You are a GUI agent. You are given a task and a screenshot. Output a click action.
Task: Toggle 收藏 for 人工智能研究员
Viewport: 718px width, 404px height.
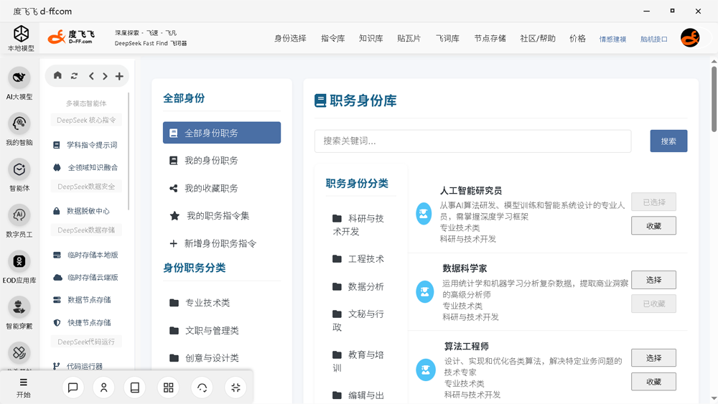pos(653,225)
